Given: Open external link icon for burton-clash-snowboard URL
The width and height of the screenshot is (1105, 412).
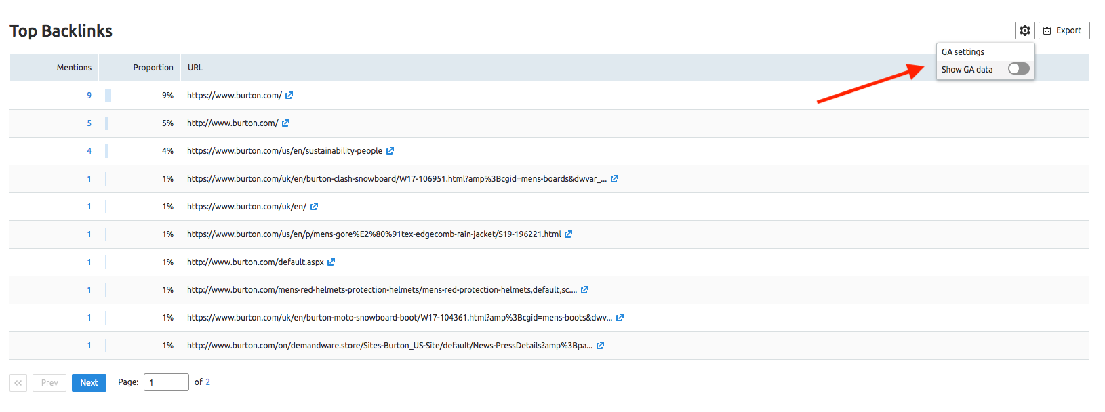Looking at the screenshot, I should click(x=614, y=179).
